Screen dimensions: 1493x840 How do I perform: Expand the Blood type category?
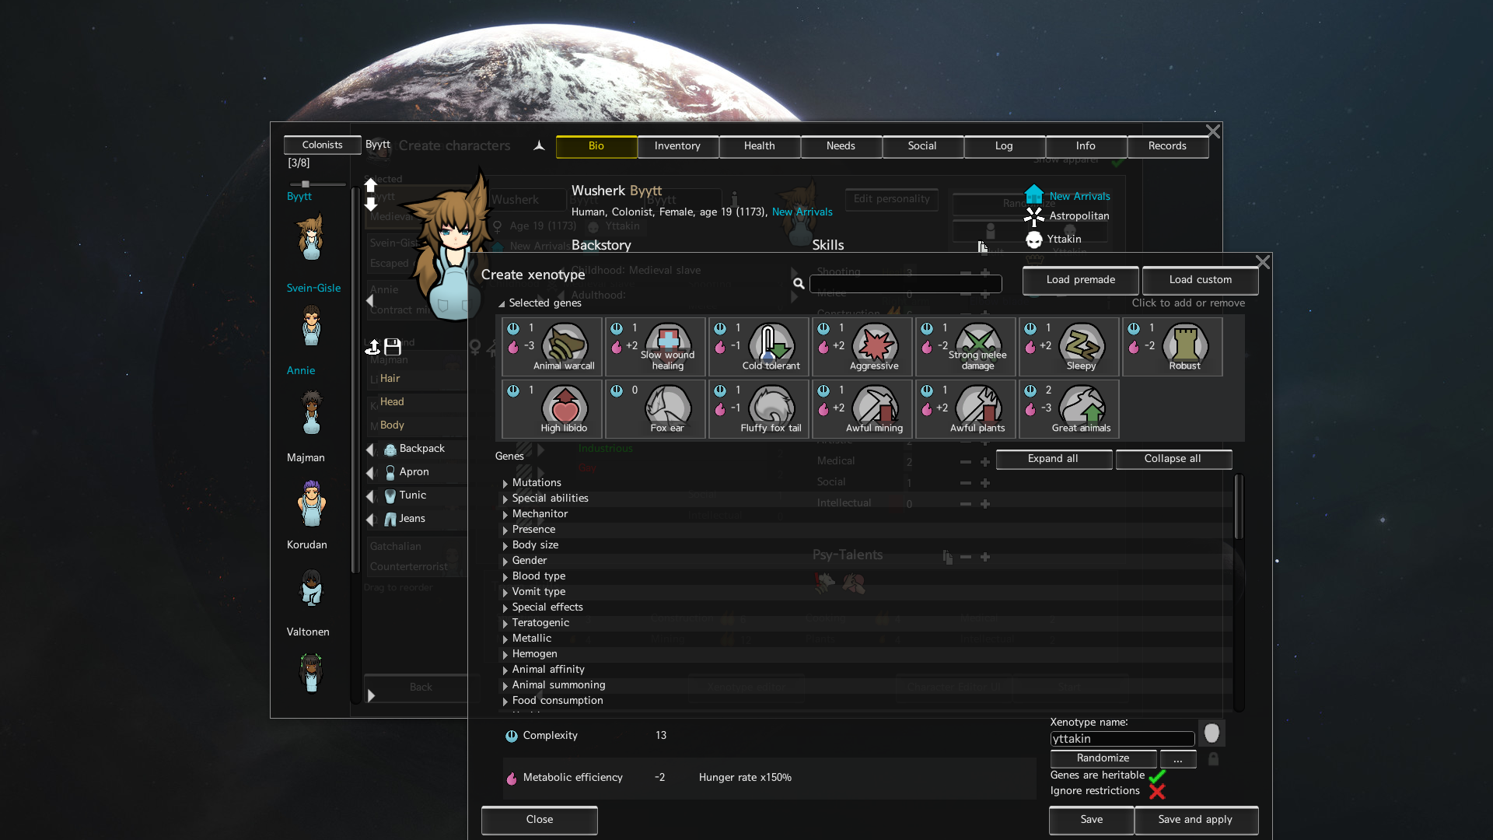pyautogui.click(x=505, y=577)
